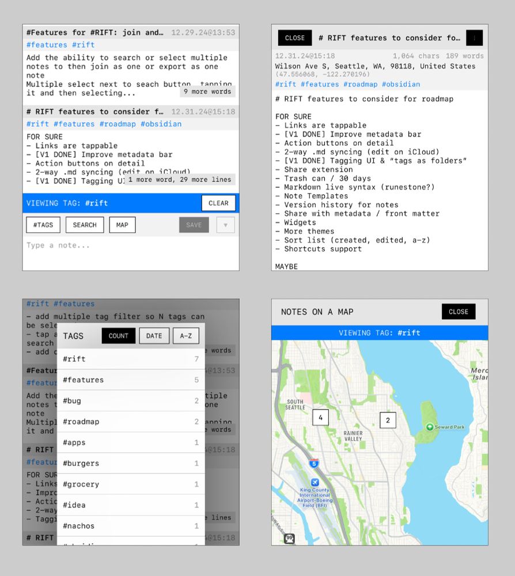Clear the #rift tag filter with CLEAR
This screenshot has width=515, height=576.
(218, 203)
